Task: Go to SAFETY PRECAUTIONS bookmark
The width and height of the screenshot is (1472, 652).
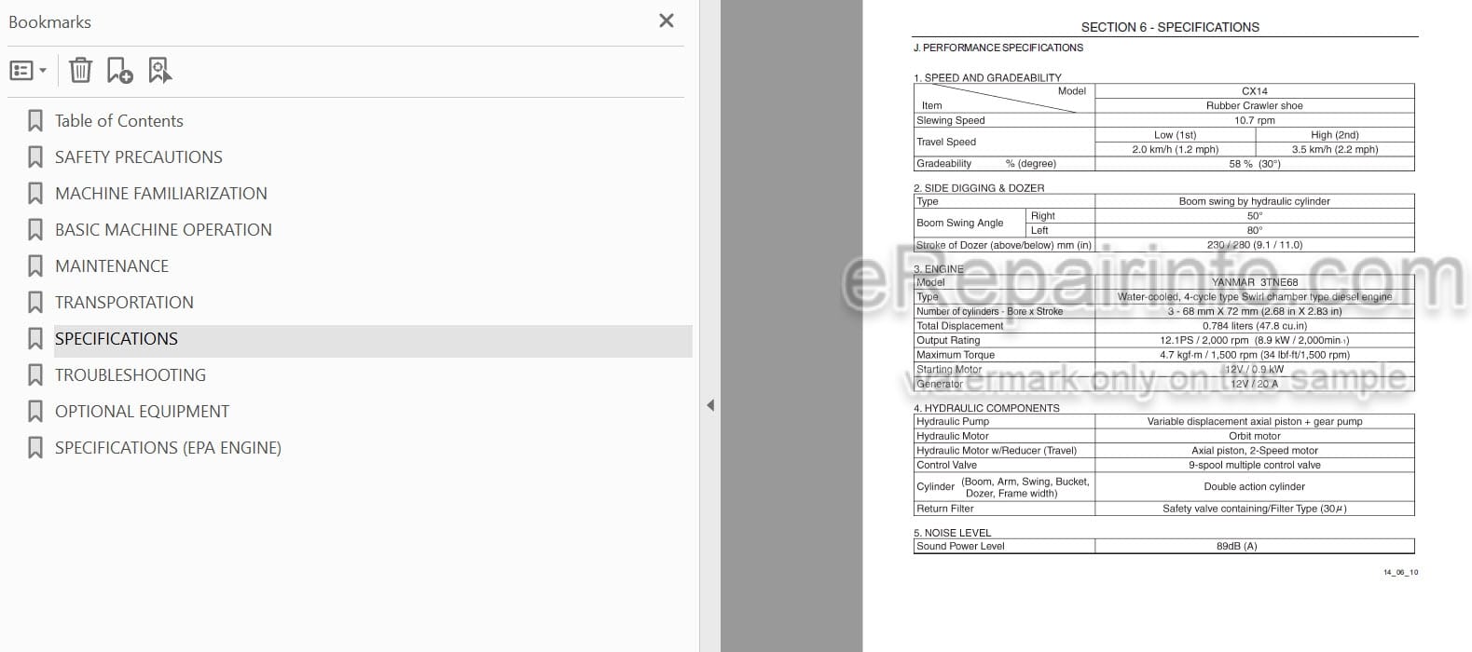Action: point(138,157)
